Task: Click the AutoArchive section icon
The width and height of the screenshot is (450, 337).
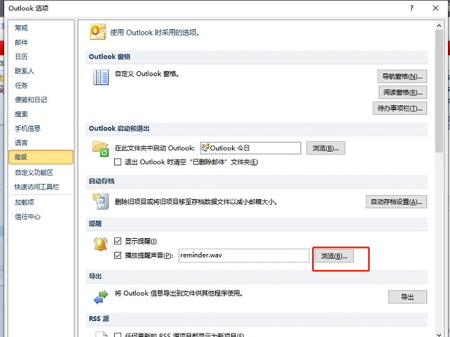Action: (x=101, y=201)
